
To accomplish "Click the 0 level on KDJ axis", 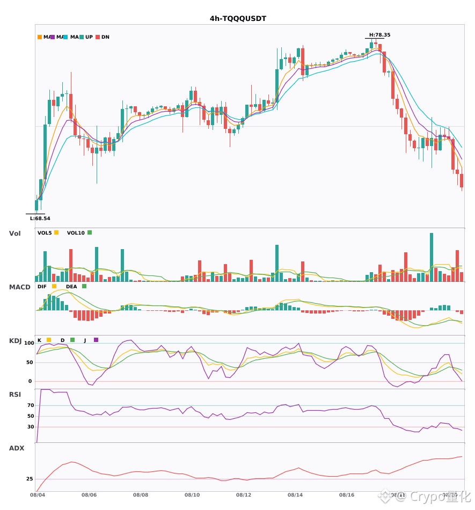I will [30, 381].
